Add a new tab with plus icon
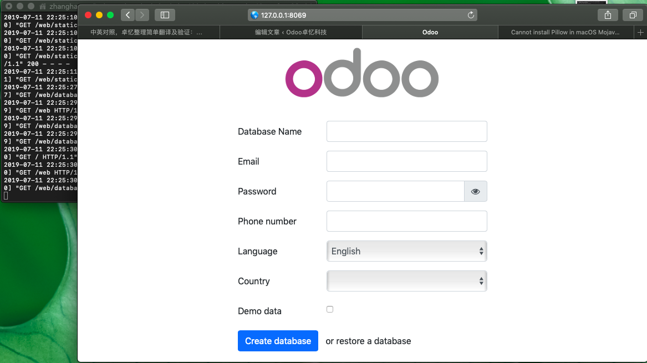The width and height of the screenshot is (647, 363). point(640,33)
